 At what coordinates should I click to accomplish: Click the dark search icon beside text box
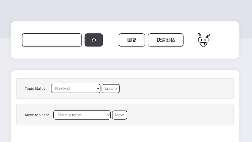coord(94,40)
